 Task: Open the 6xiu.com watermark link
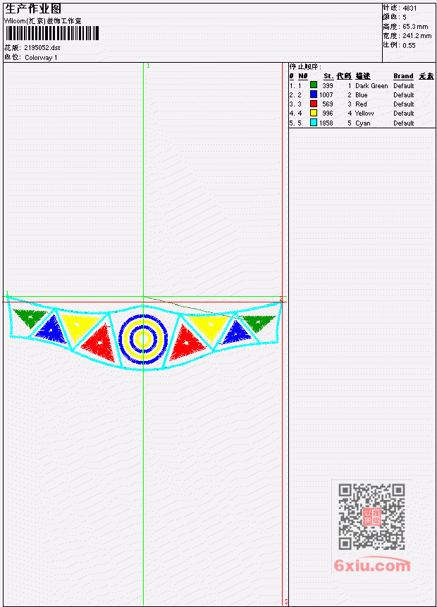pos(372,565)
